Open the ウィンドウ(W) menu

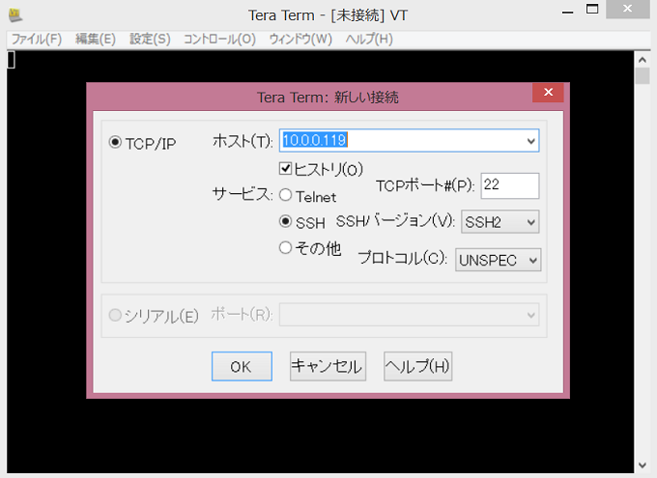[x=300, y=40]
